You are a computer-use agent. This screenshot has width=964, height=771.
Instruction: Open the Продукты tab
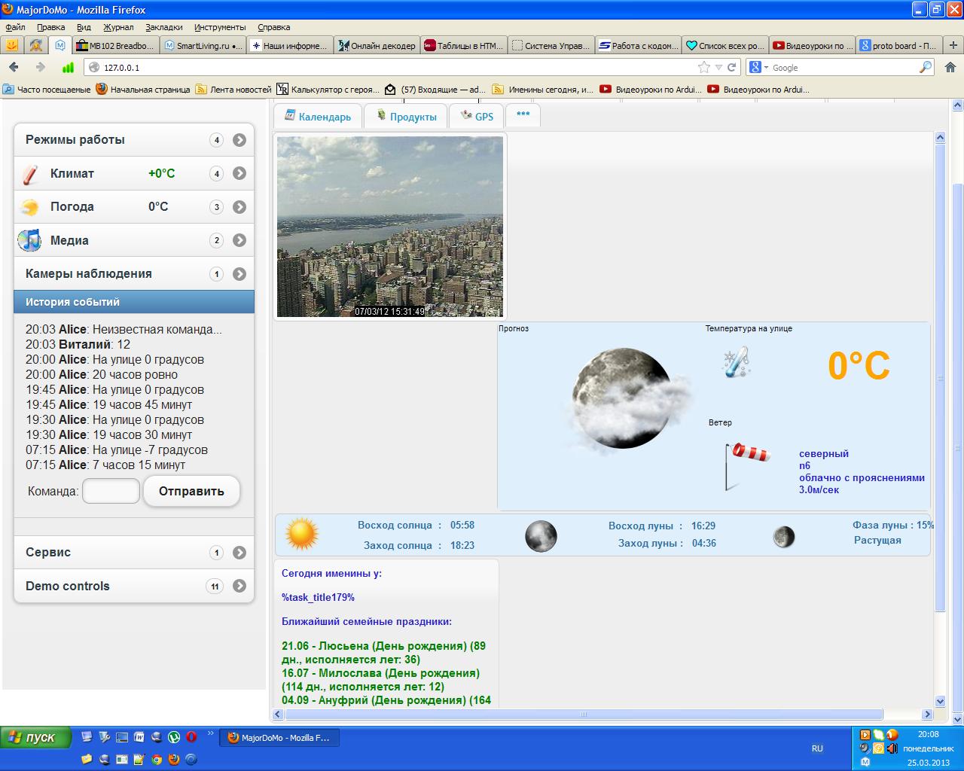coord(406,117)
